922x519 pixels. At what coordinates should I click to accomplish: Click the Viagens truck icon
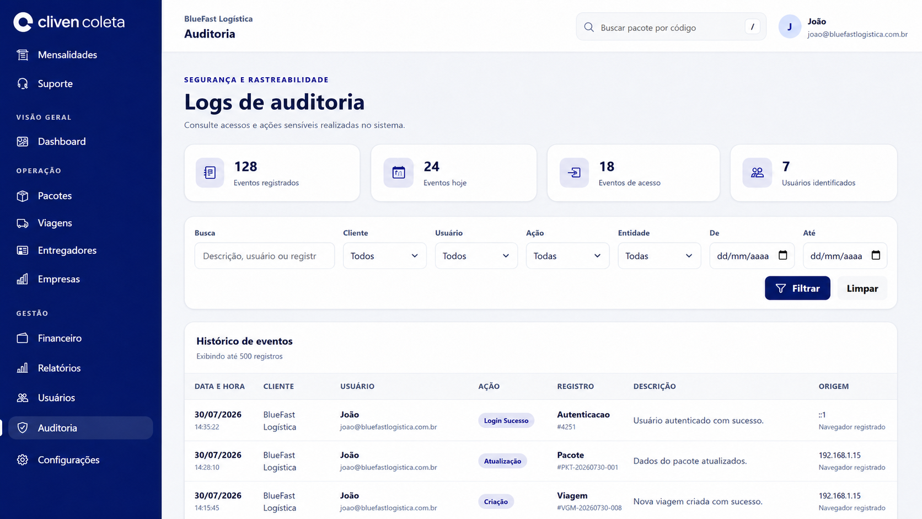pyautogui.click(x=23, y=223)
